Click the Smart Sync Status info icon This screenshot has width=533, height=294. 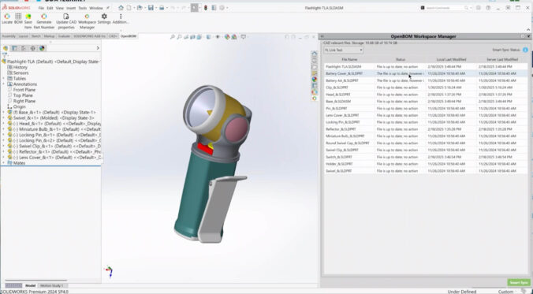pos(525,50)
